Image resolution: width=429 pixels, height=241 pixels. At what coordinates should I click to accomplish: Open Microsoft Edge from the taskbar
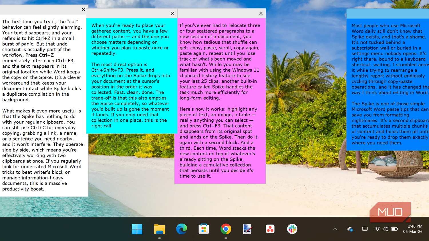[x=182, y=229]
